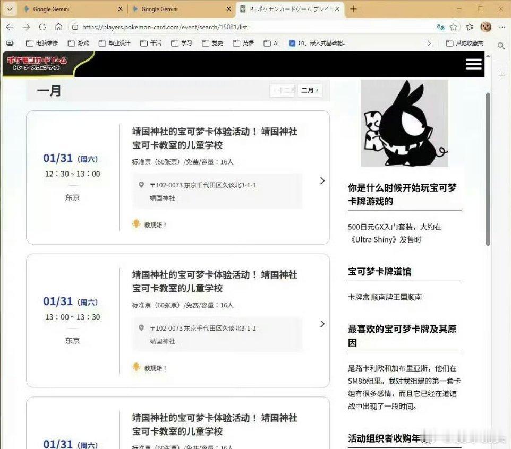The height and width of the screenshot is (449, 511).
Task: Open the AI bookmark folder
Action: point(271,43)
